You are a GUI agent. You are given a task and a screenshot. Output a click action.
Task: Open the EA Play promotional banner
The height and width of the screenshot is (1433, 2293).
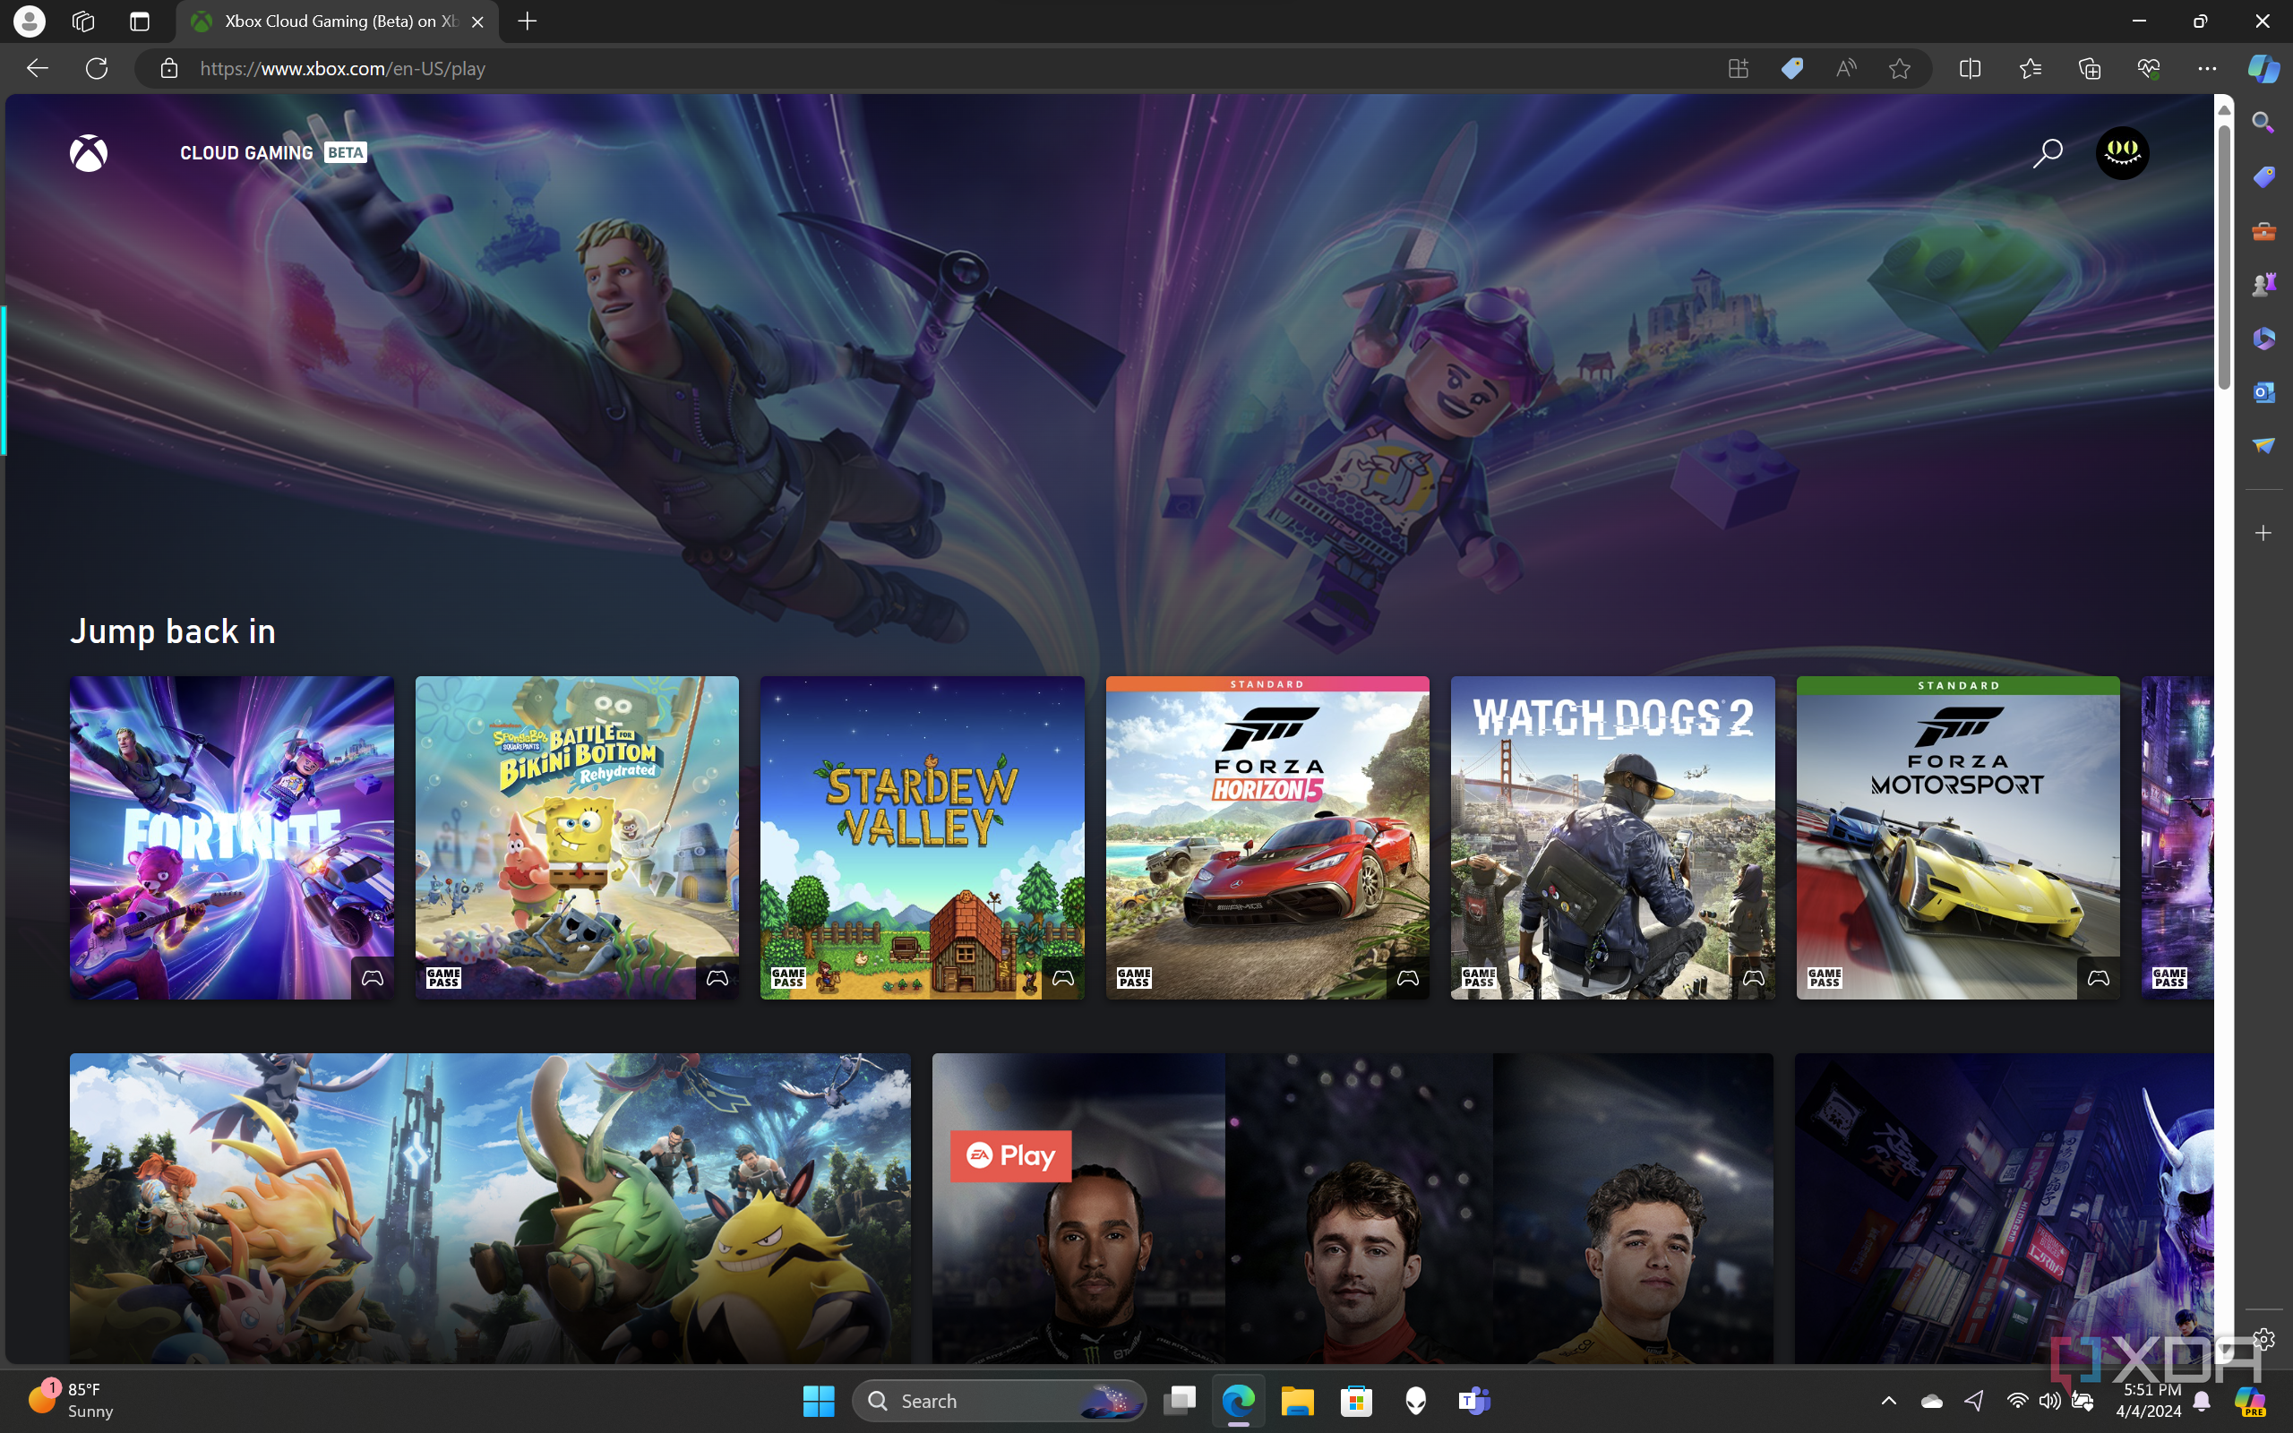coord(1353,1208)
